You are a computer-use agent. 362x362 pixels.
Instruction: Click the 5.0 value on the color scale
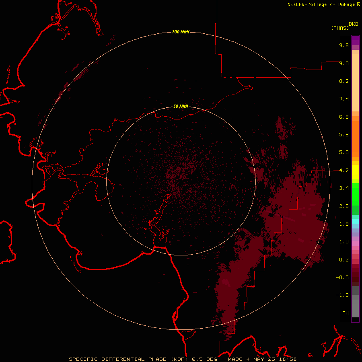[x=344, y=152]
